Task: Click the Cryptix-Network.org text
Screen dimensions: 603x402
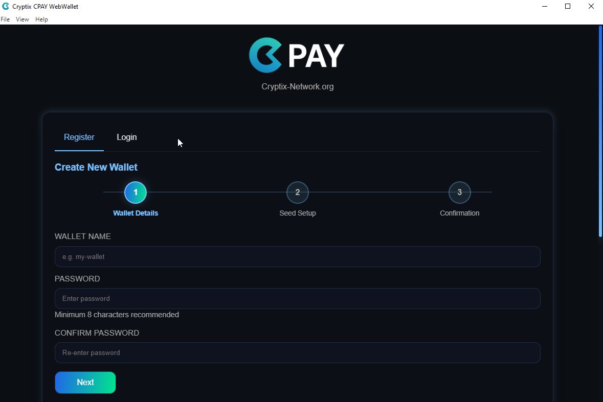Action: pyautogui.click(x=297, y=87)
